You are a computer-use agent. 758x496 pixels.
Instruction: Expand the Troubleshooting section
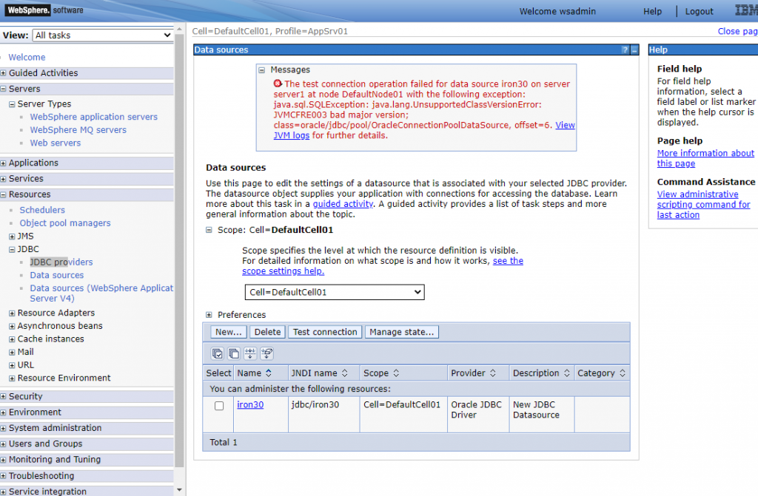tap(4, 476)
